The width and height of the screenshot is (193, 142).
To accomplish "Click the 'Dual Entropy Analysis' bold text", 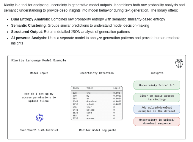I will (30, 19).
